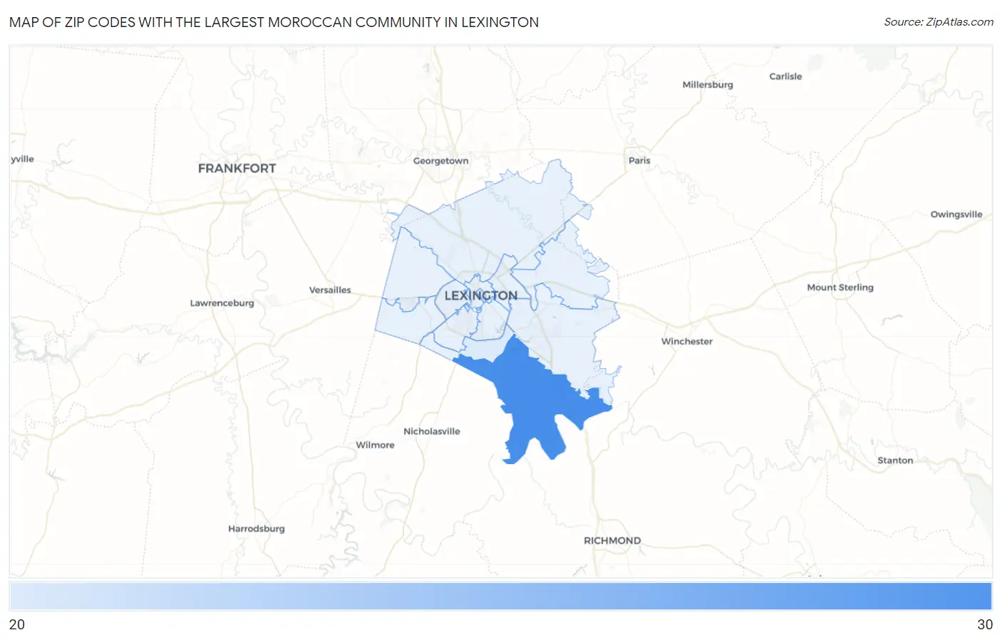
Task: Click the Source: ZipAtlas.com attribution
Action: [x=939, y=22]
